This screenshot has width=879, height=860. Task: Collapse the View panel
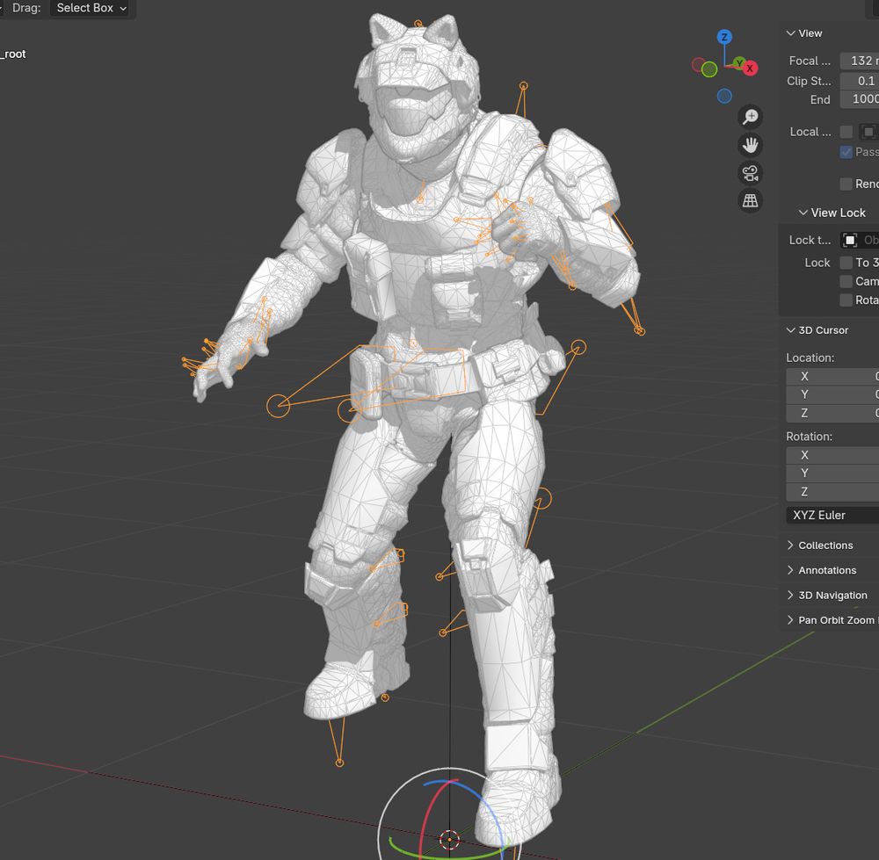pyautogui.click(x=804, y=33)
